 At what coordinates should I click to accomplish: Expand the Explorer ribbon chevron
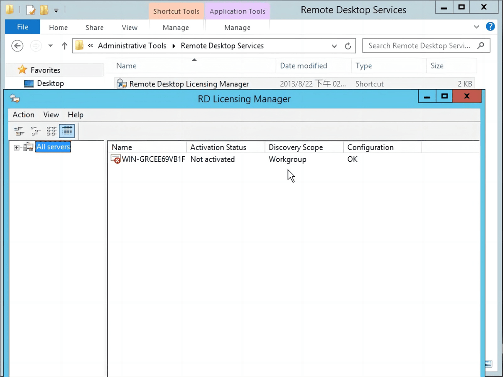point(477,27)
